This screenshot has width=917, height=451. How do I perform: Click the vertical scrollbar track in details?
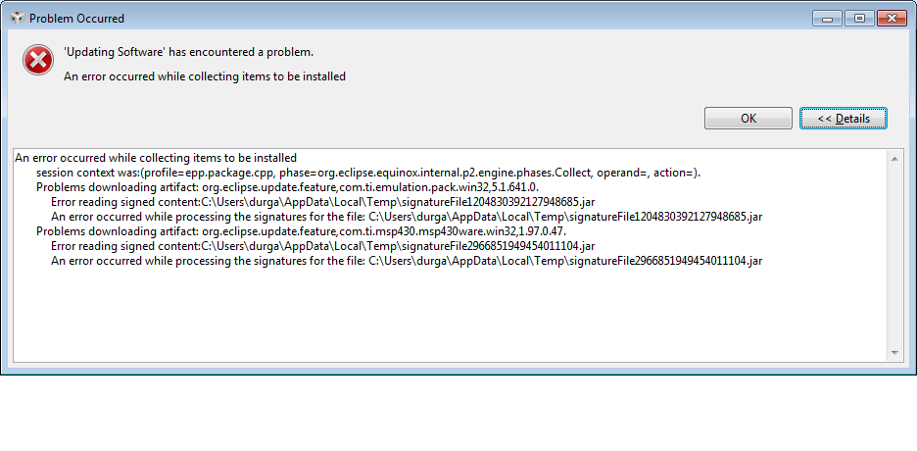(894, 255)
